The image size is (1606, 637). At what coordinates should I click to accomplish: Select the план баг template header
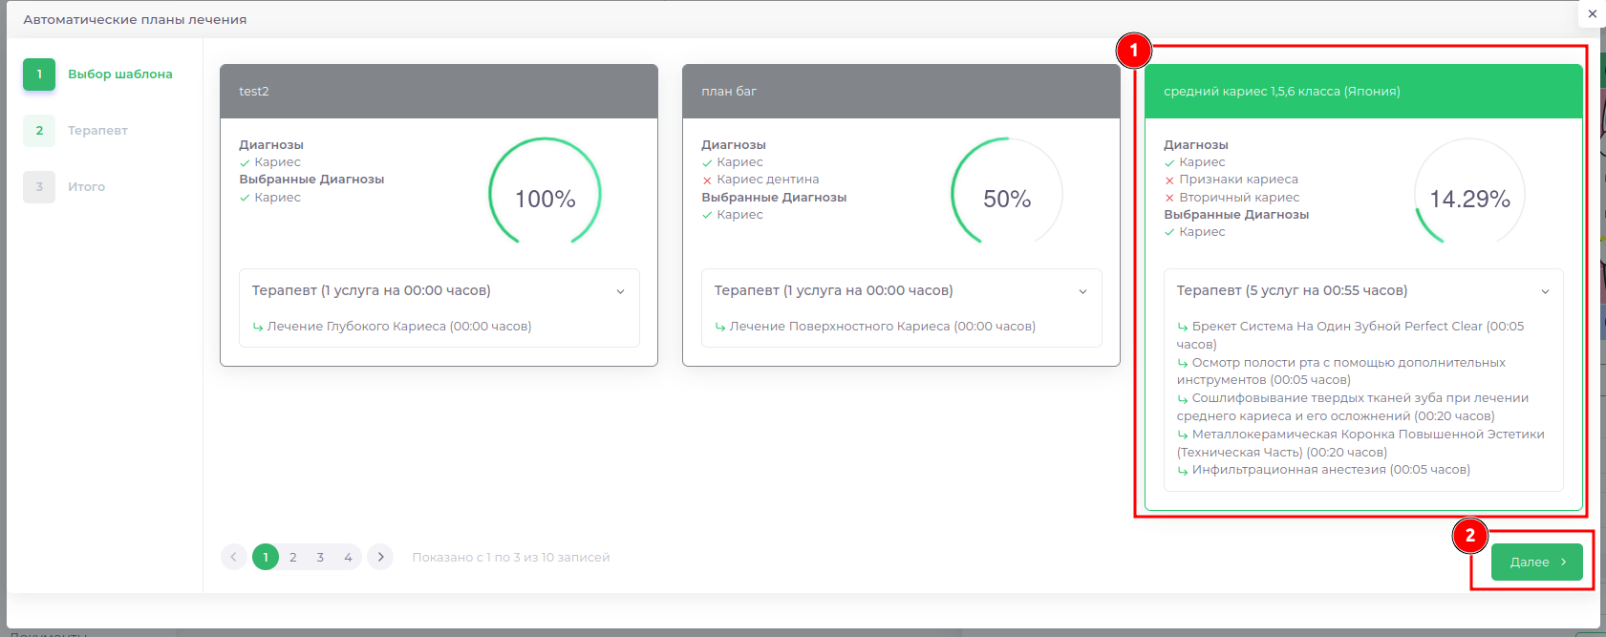[901, 92]
